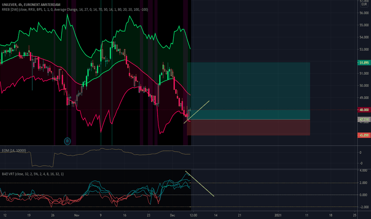Click the -2.000 value on VRT scale
Viewport: 371px width, 219px height.
(x=363, y=207)
